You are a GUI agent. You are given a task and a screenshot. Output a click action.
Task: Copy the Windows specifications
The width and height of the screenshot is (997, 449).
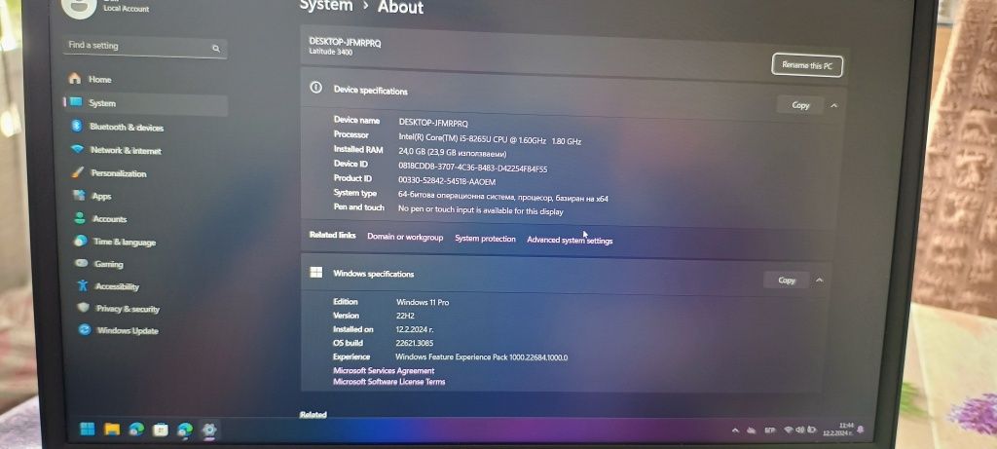(787, 280)
